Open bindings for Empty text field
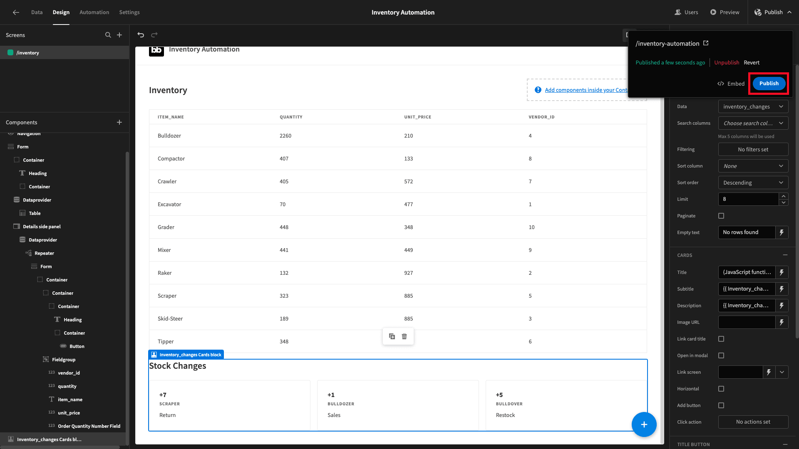 coord(782,232)
